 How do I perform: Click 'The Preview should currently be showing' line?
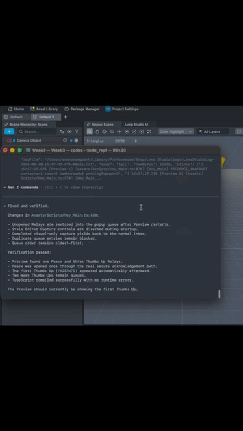tap(72, 289)
